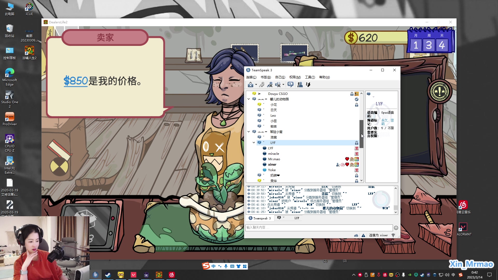The image size is (498, 280).
Task: Click the channel commander badge beside xiner
Action: (338, 165)
